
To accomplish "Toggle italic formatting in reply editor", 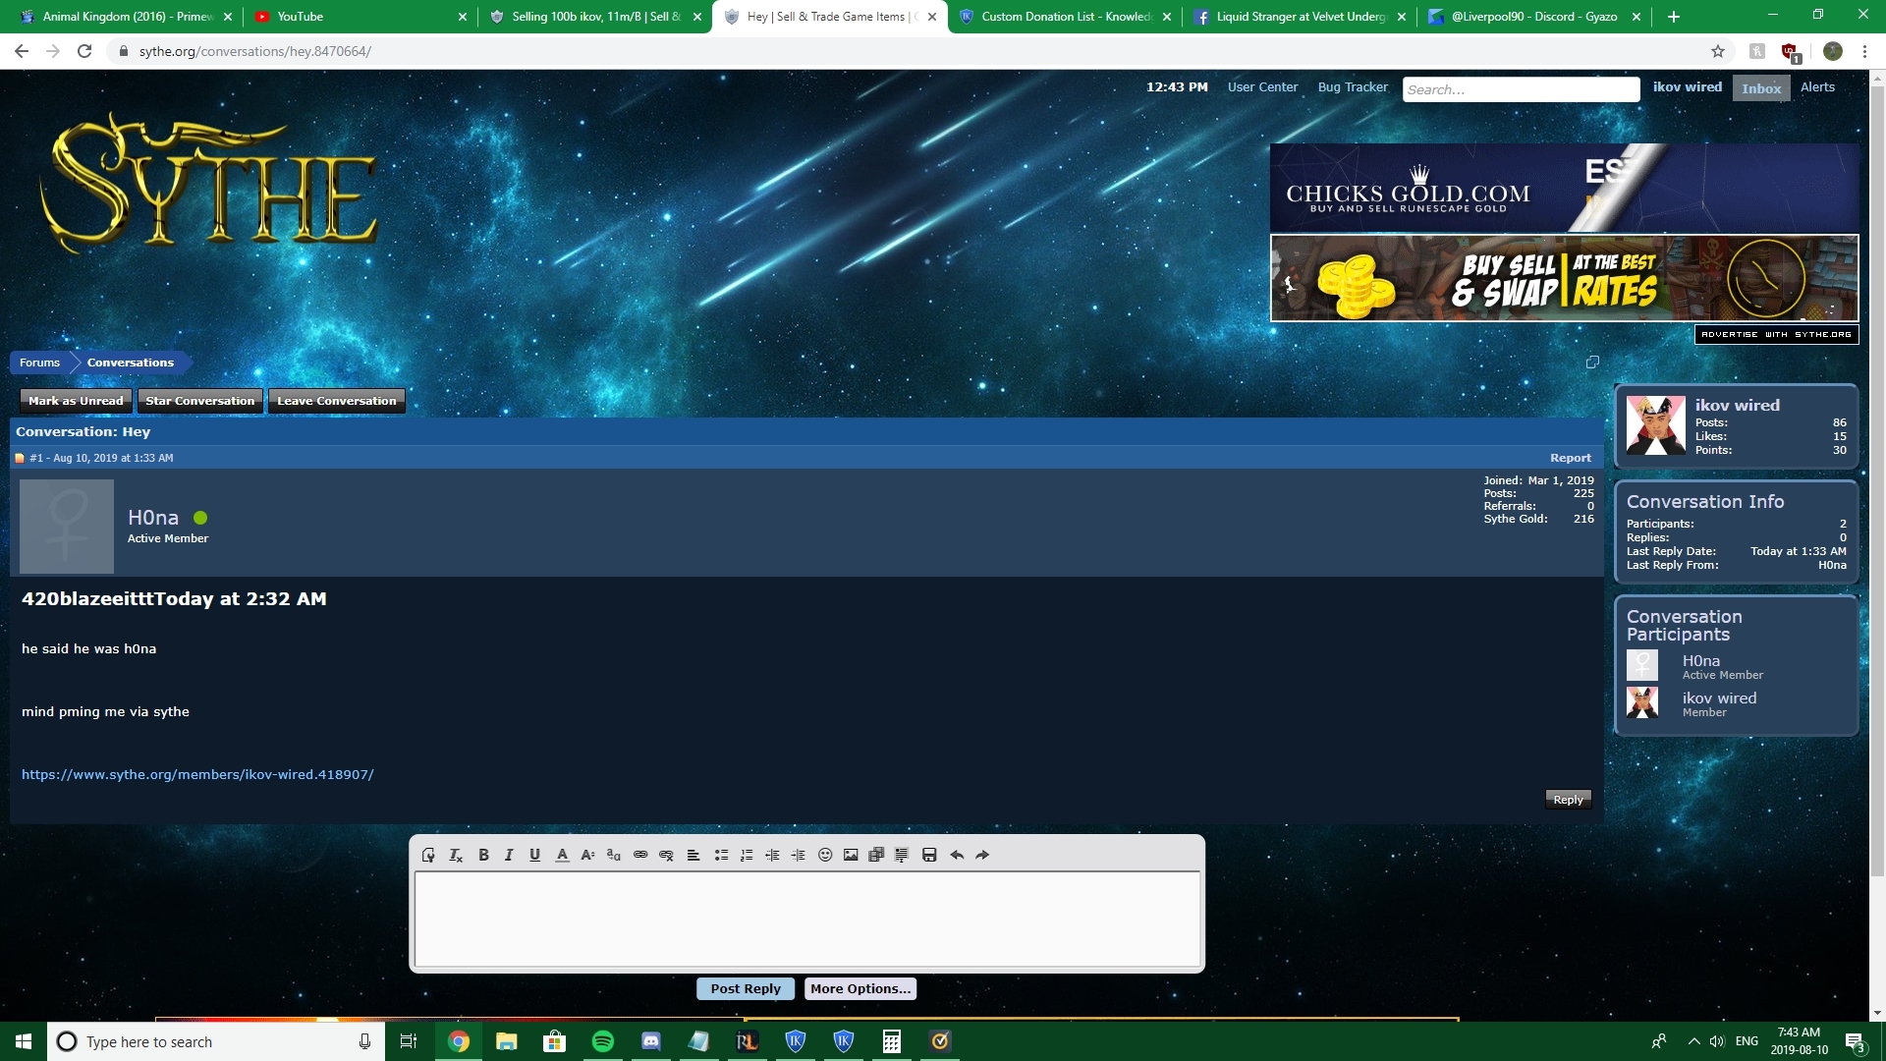I will point(509,855).
